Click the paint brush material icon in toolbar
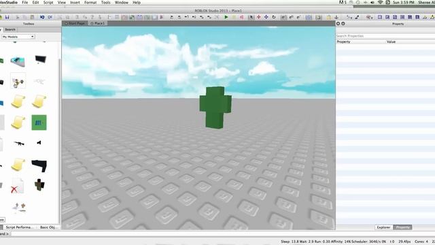This screenshot has width=435, height=245. tap(357, 17)
